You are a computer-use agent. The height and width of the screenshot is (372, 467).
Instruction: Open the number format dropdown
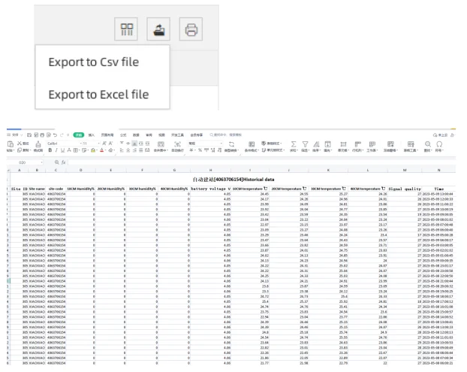(206, 144)
